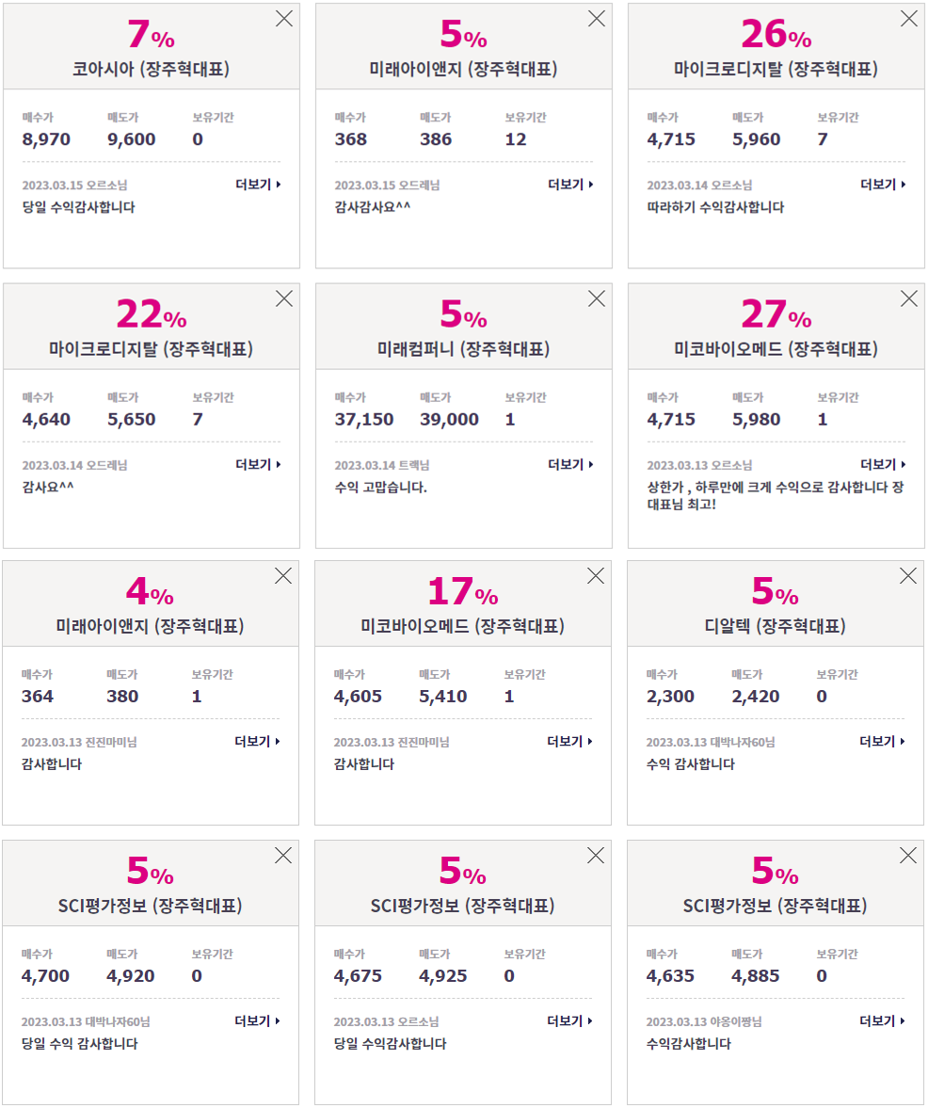Screen dimensions: 928x1108
Task: Dismiss the 미코바이오메드 17% card
Action: click(596, 576)
